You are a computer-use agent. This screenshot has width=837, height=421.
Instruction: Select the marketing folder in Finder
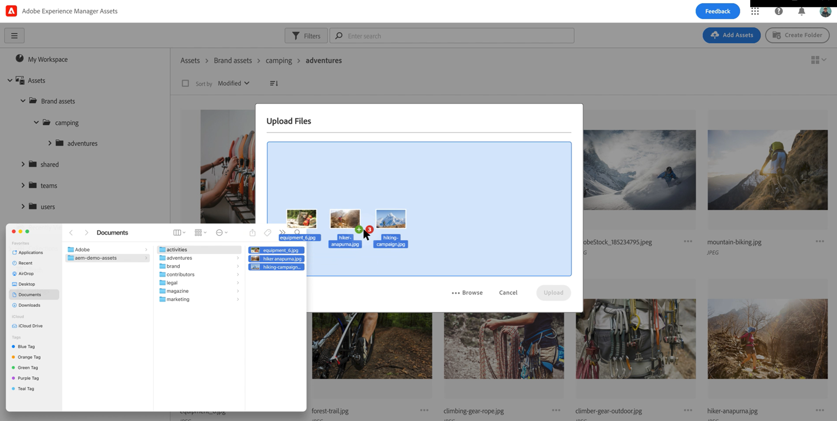(200, 299)
